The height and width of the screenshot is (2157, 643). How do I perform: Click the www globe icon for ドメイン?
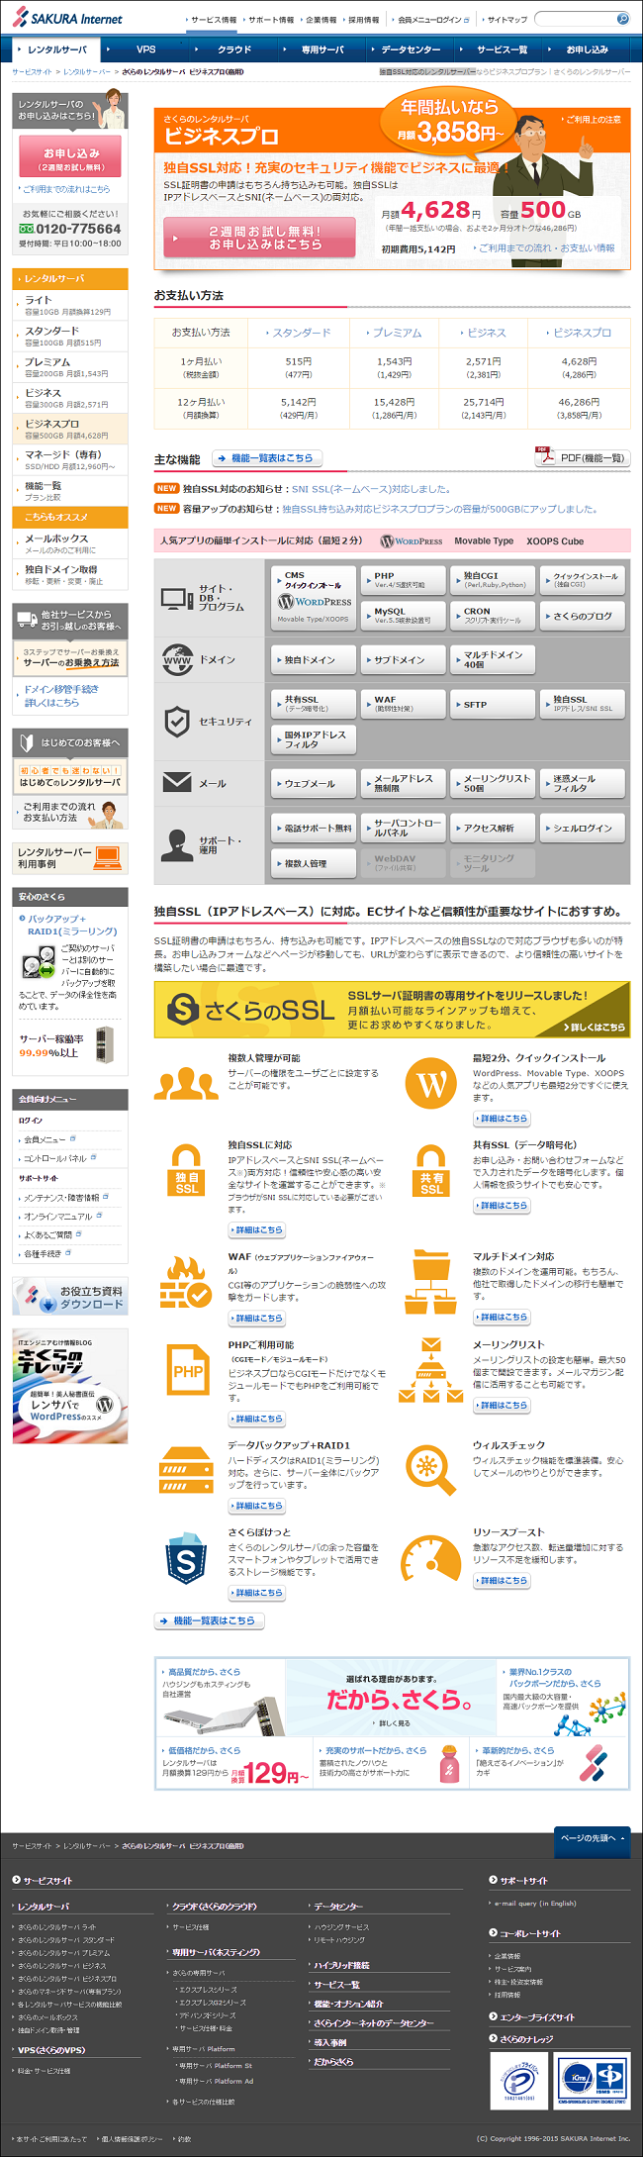tap(177, 659)
